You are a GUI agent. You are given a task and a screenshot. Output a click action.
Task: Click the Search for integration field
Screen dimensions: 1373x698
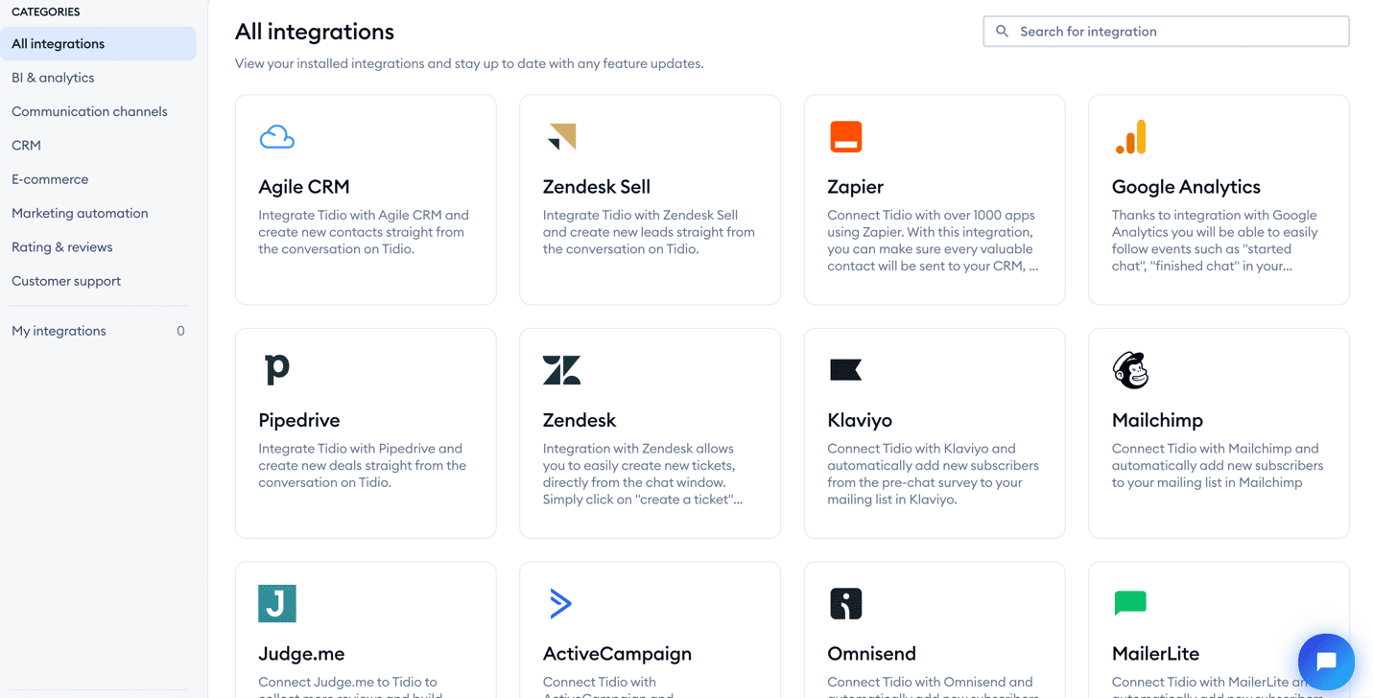1166,31
